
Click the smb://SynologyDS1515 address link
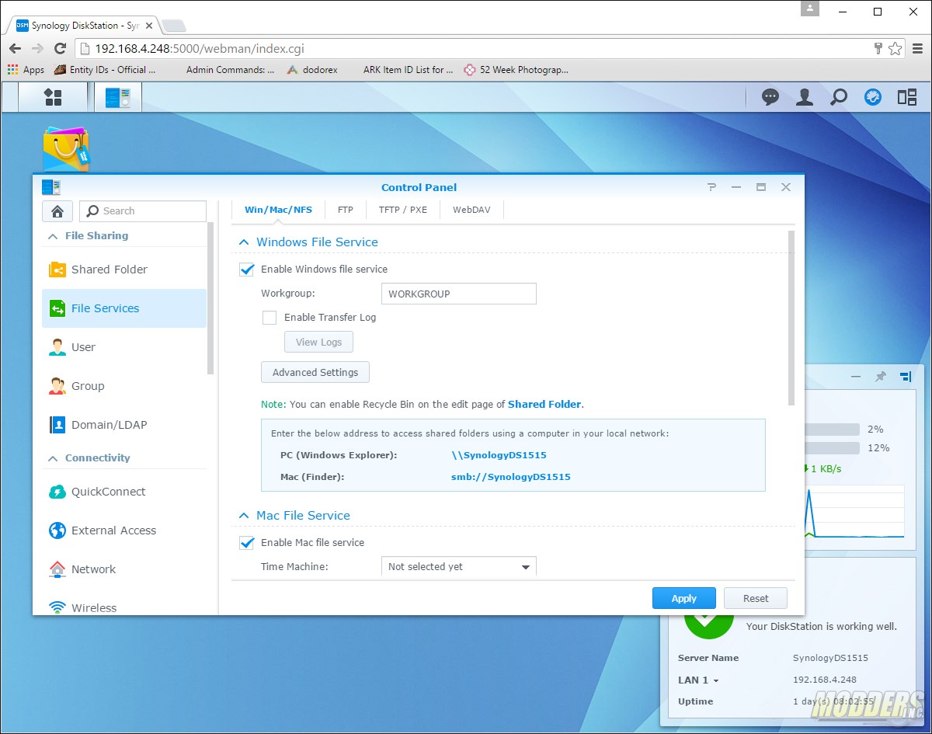pyautogui.click(x=511, y=477)
